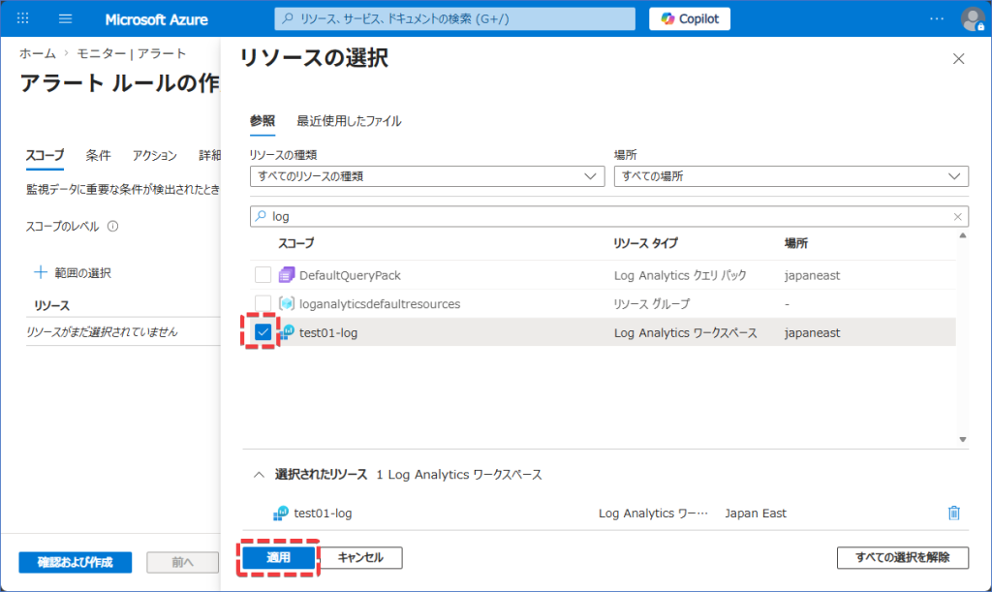This screenshot has height=592, width=992.
Task: Open the hamburger portal menu
Action: coord(66,18)
